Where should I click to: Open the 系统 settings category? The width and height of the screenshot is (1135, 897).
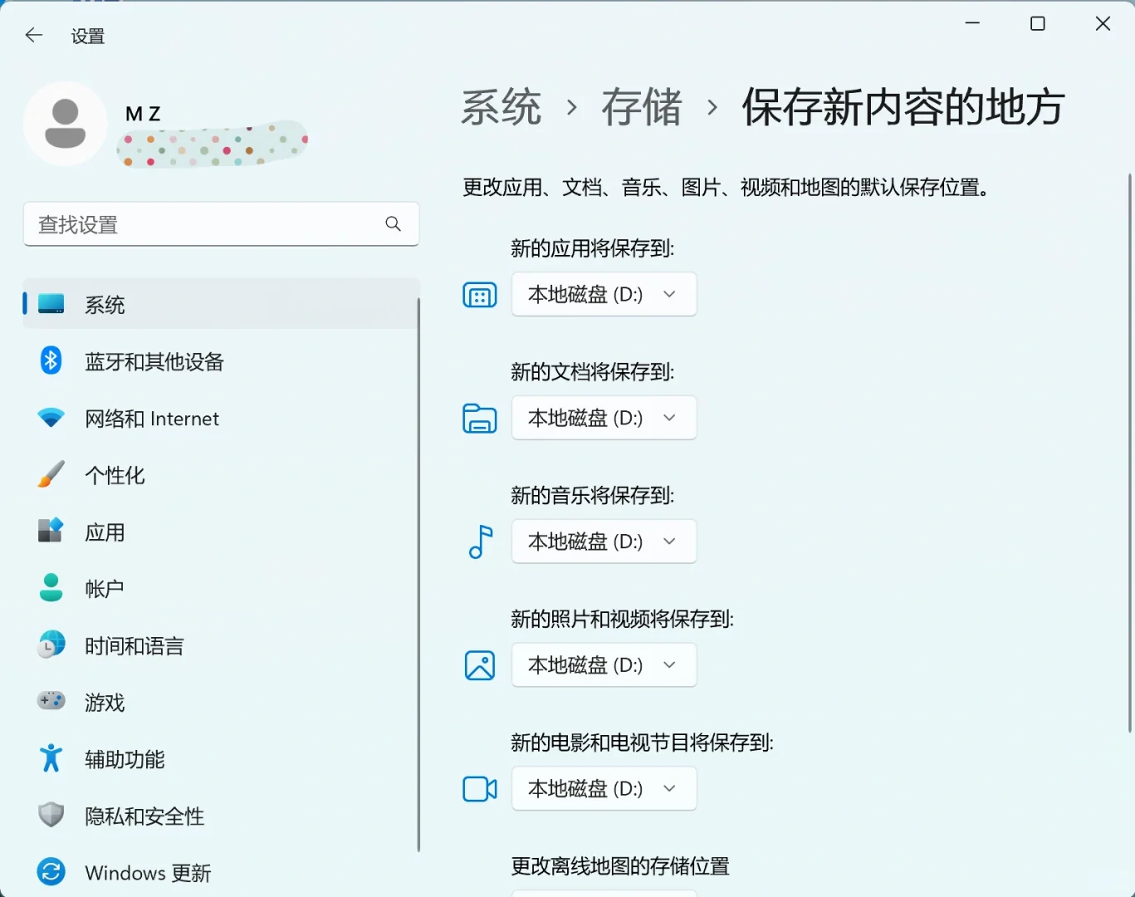click(x=221, y=304)
